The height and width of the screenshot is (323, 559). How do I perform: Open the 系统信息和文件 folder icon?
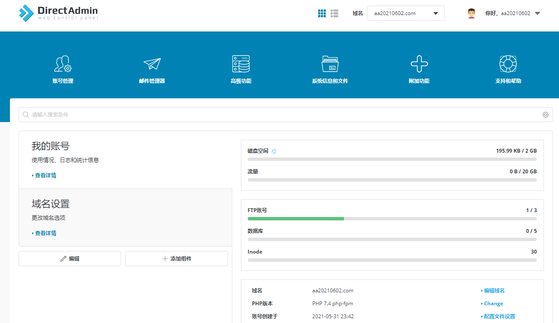coord(330,64)
